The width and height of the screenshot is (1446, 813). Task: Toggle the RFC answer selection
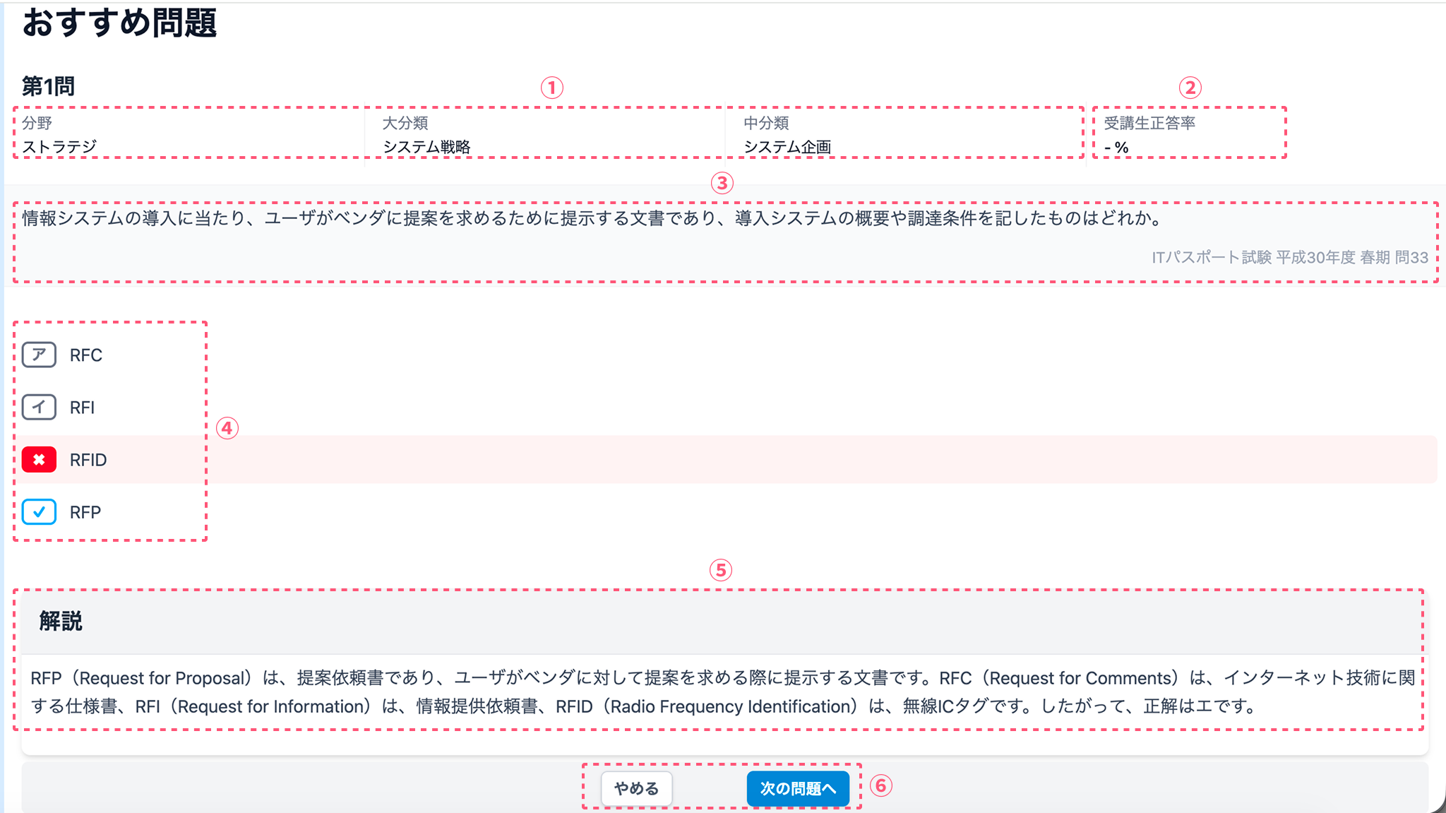click(85, 355)
